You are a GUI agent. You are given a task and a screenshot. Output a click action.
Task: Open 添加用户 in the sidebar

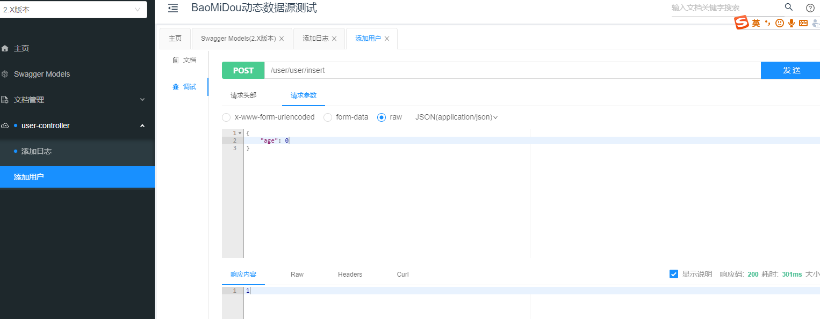pyautogui.click(x=77, y=177)
